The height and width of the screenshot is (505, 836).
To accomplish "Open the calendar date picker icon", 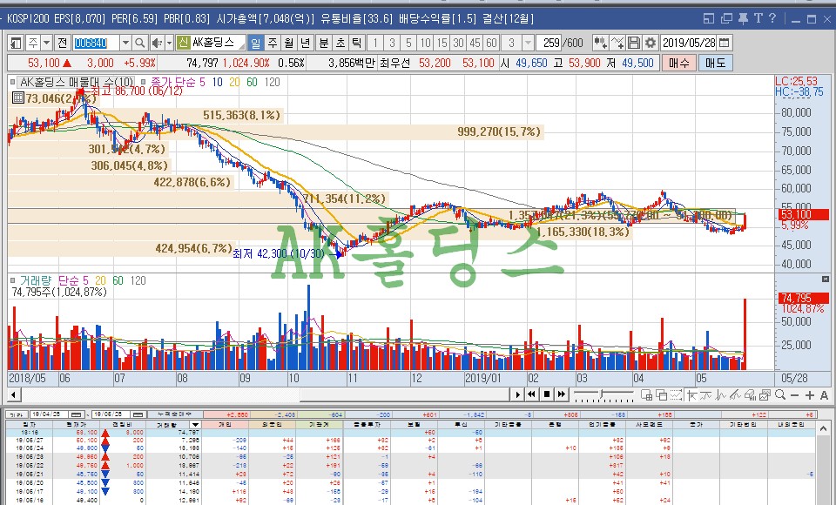I will [x=724, y=43].
